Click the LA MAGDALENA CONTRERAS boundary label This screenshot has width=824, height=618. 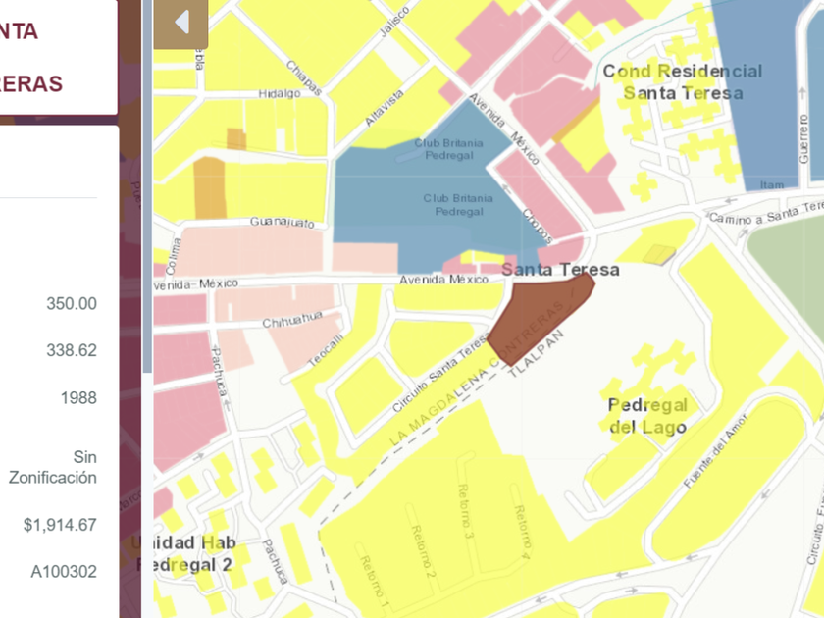[x=477, y=374]
